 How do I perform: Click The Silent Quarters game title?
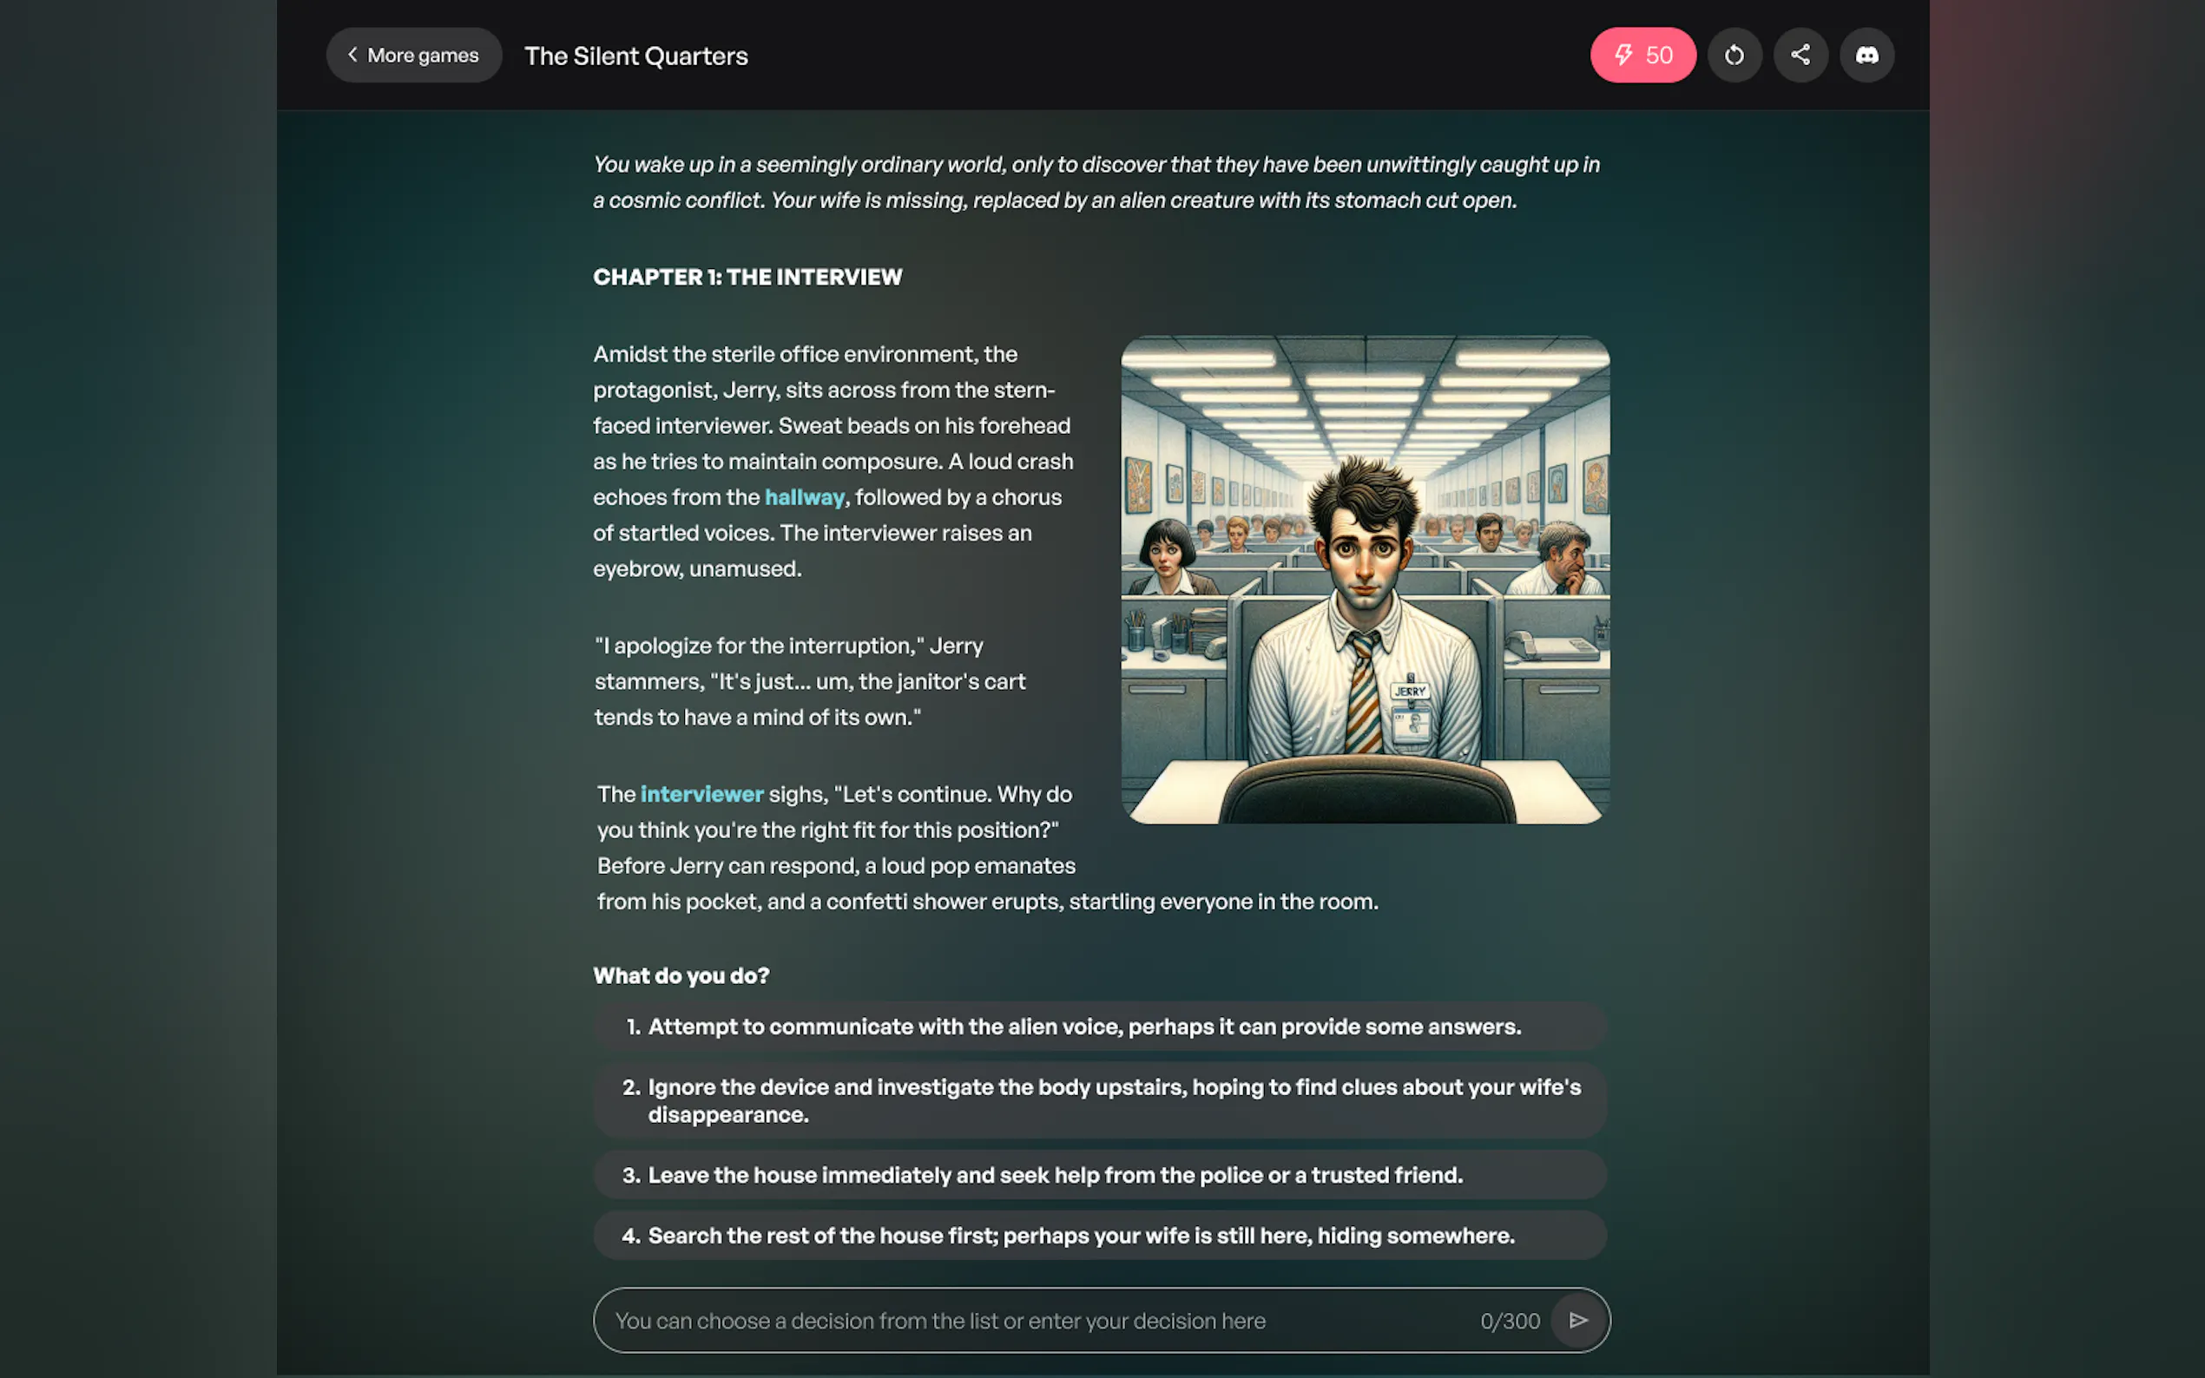[x=635, y=56]
